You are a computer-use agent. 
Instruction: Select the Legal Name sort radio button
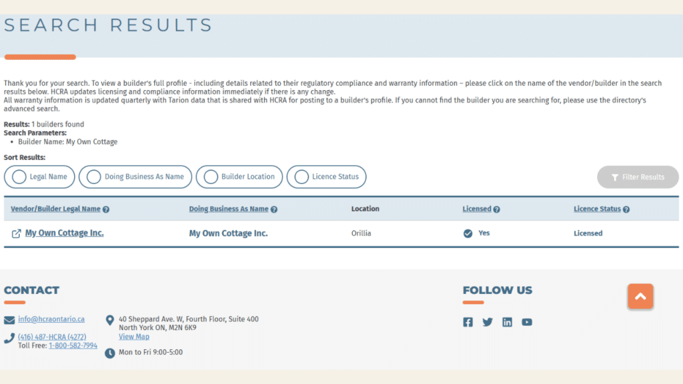39,177
